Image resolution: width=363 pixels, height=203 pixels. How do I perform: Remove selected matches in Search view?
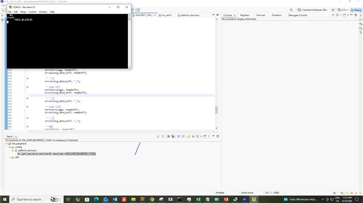pos(168,136)
